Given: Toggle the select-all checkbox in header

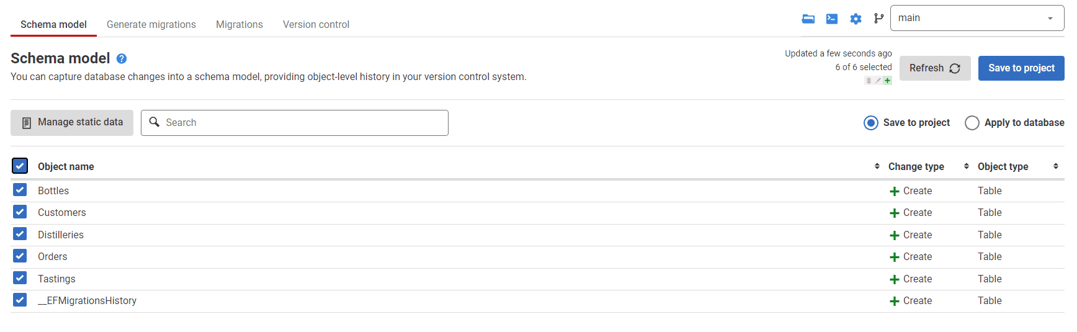Looking at the screenshot, I should point(20,166).
